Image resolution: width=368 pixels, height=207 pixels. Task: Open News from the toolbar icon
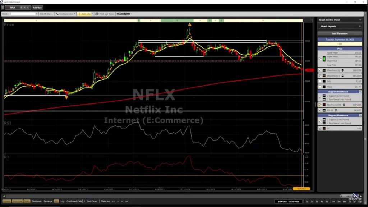coord(109,14)
